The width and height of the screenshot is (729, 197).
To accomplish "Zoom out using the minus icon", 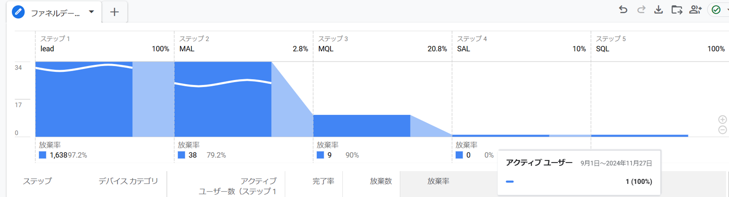I will tap(722, 130).
